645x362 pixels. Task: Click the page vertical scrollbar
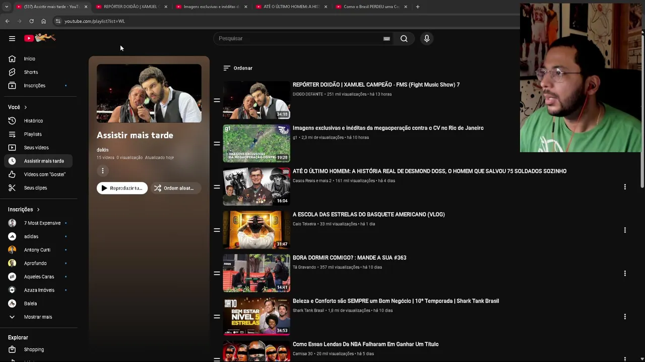pyautogui.click(x=642, y=111)
